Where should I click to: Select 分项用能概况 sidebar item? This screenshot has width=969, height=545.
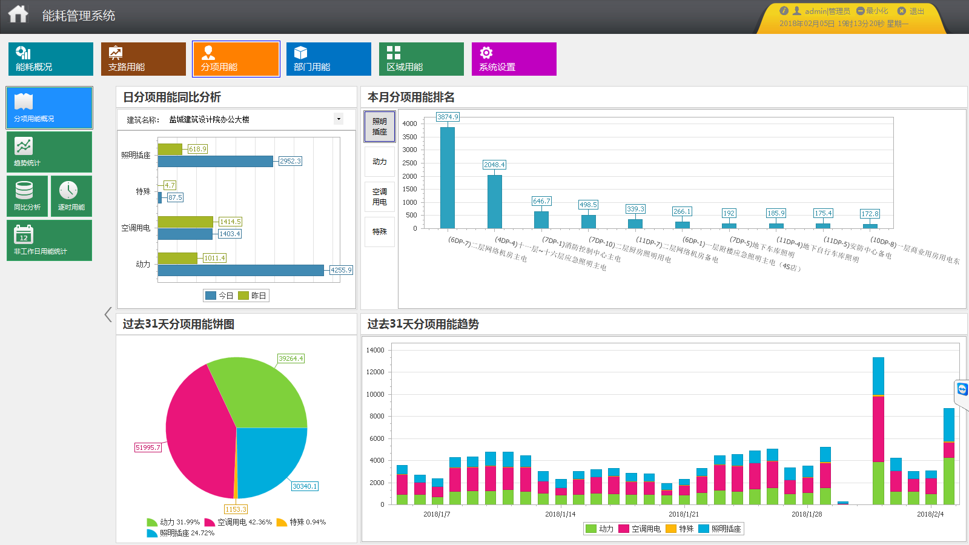click(x=49, y=108)
